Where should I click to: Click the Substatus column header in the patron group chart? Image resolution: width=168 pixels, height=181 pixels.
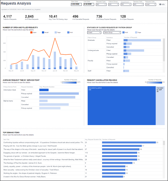tap(110, 37)
